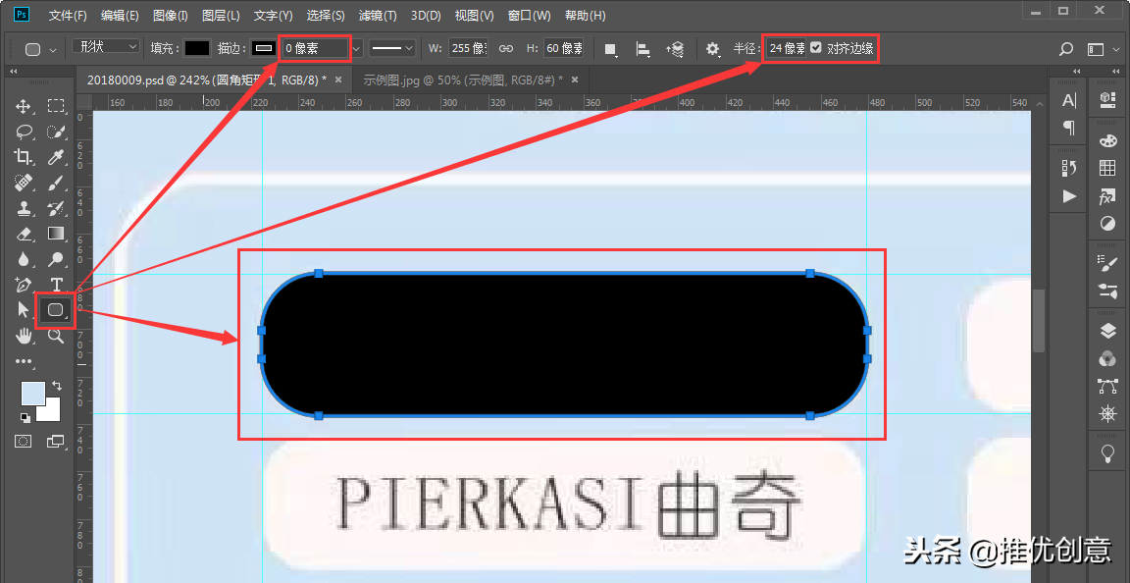
Task: Open path alignment options
Action: click(x=642, y=49)
